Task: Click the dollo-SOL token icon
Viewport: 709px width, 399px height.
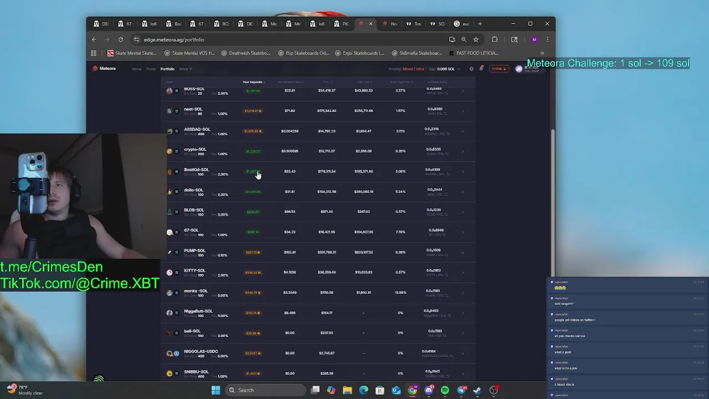Action: (169, 192)
